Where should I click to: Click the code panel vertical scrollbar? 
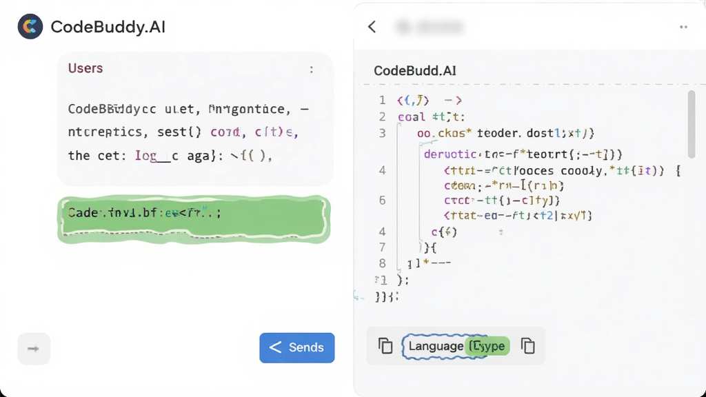click(x=692, y=125)
